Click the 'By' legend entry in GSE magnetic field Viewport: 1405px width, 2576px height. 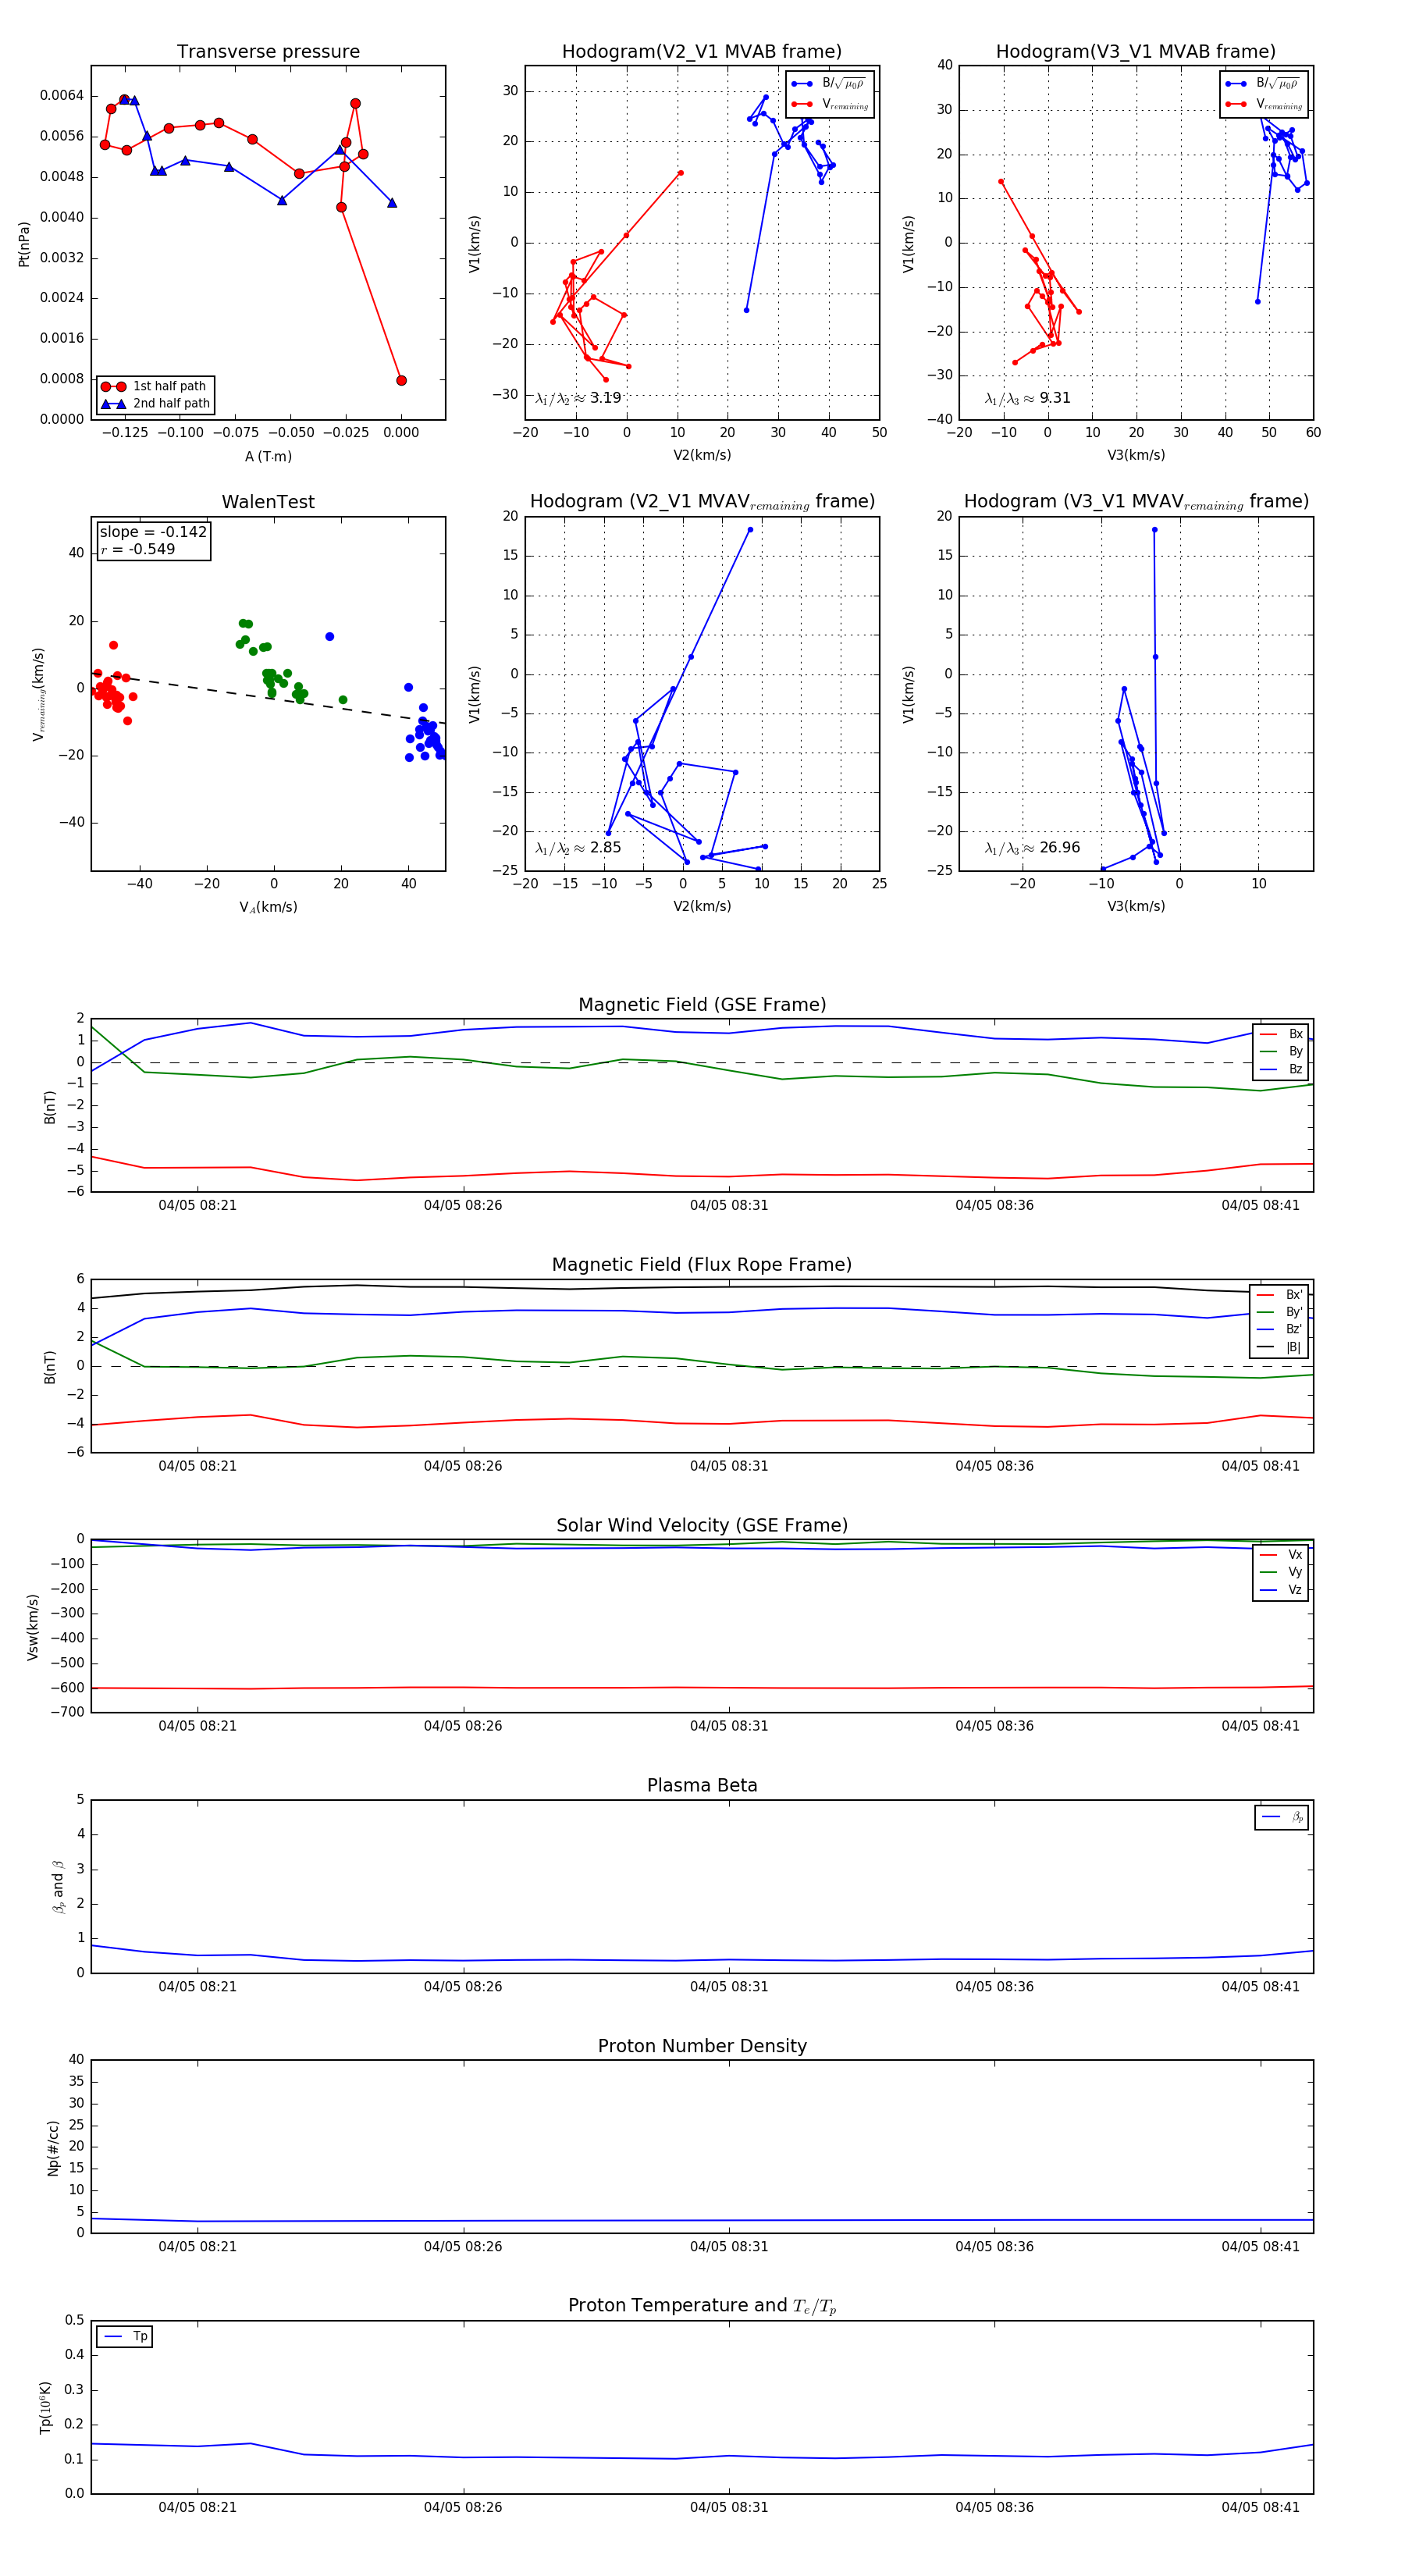coord(1281,1051)
